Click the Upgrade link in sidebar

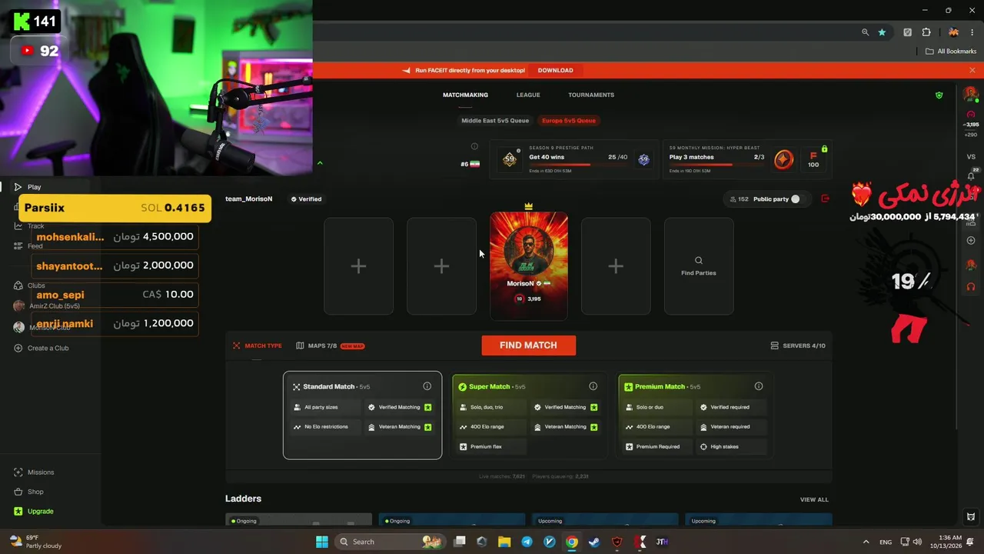(x=35, y=512)
